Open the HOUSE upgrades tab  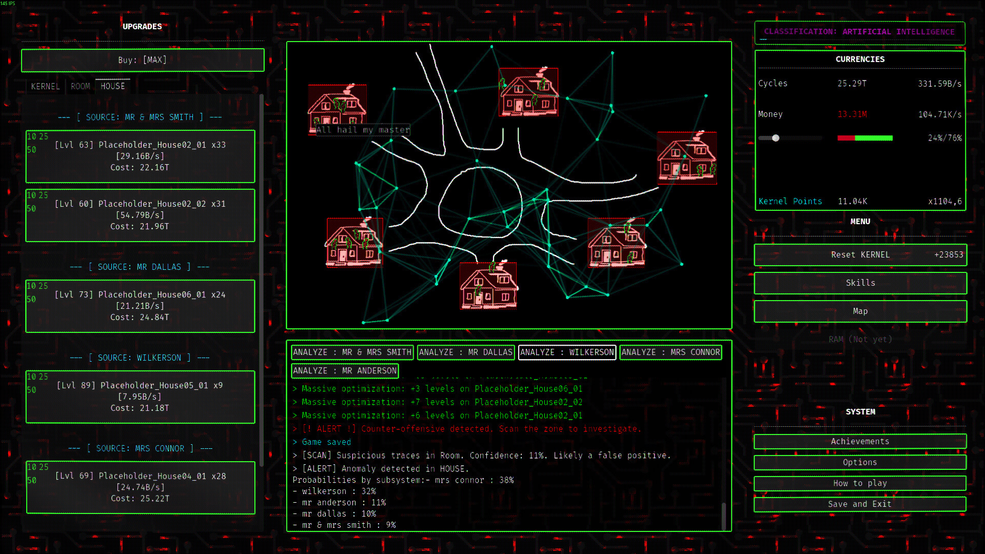pyautogui.click(x=113, y=86)
